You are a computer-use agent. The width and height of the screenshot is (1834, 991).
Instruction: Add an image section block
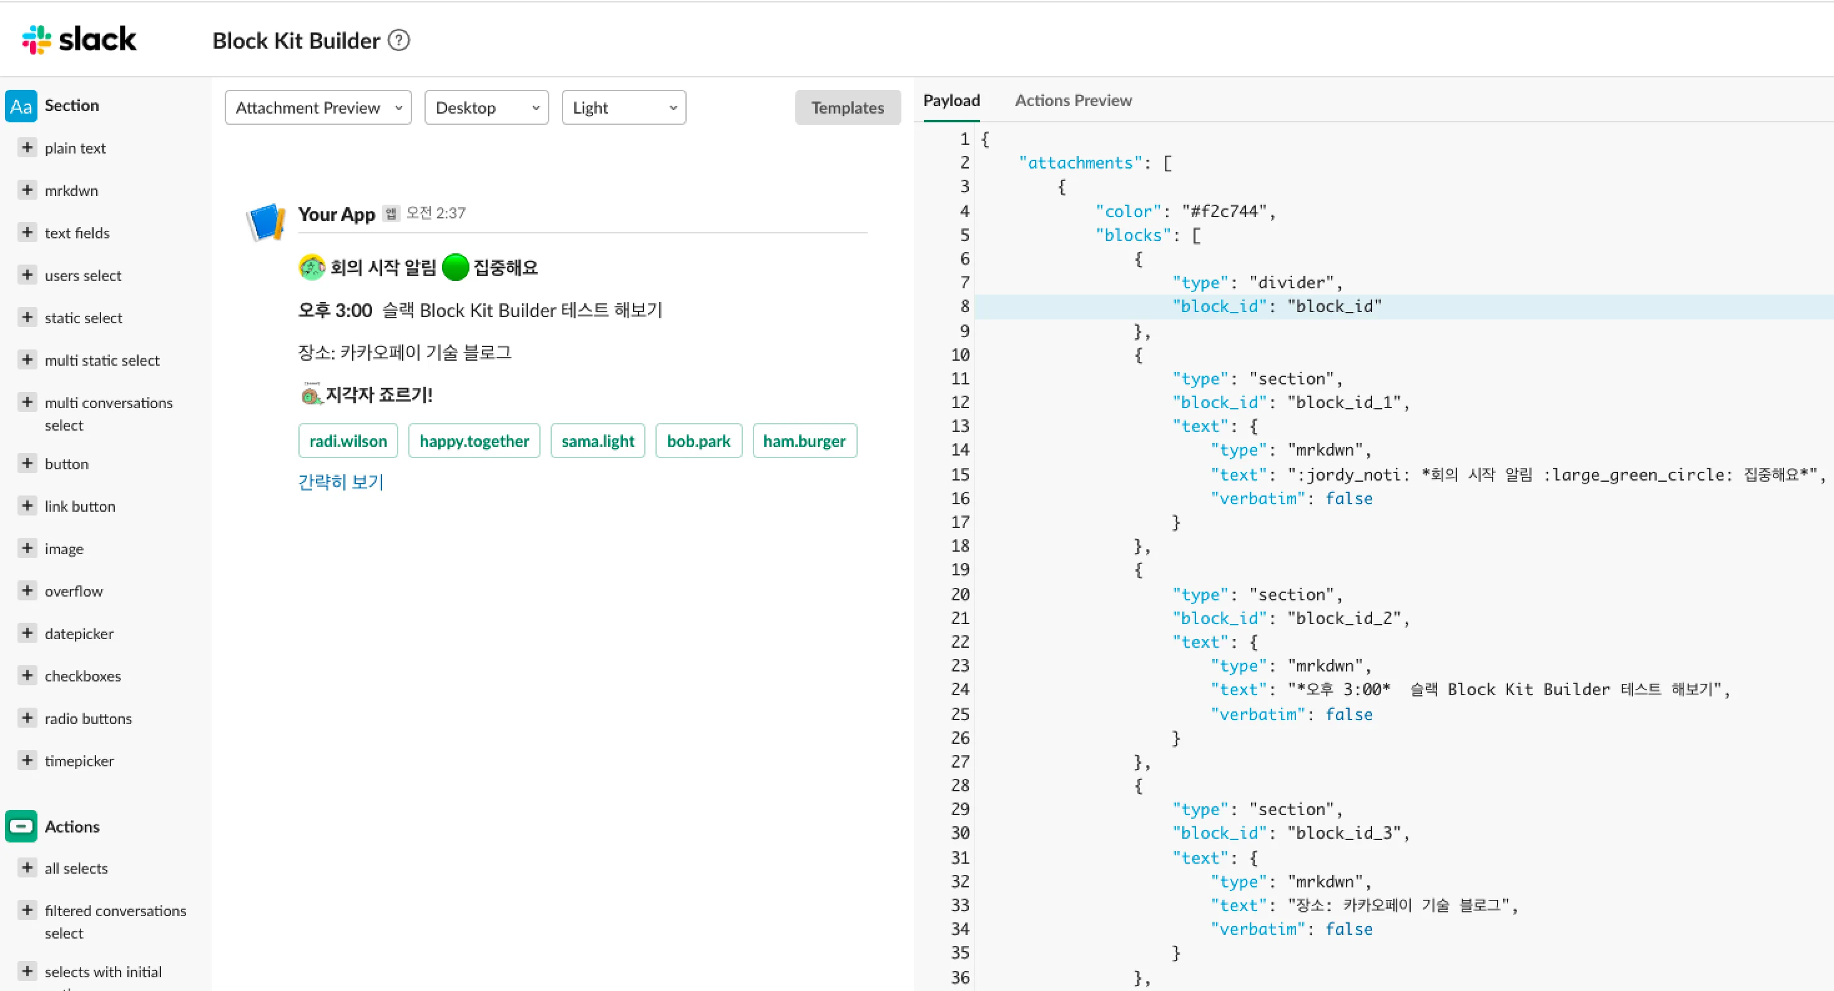pyautogui.click(x=27, y=548)
